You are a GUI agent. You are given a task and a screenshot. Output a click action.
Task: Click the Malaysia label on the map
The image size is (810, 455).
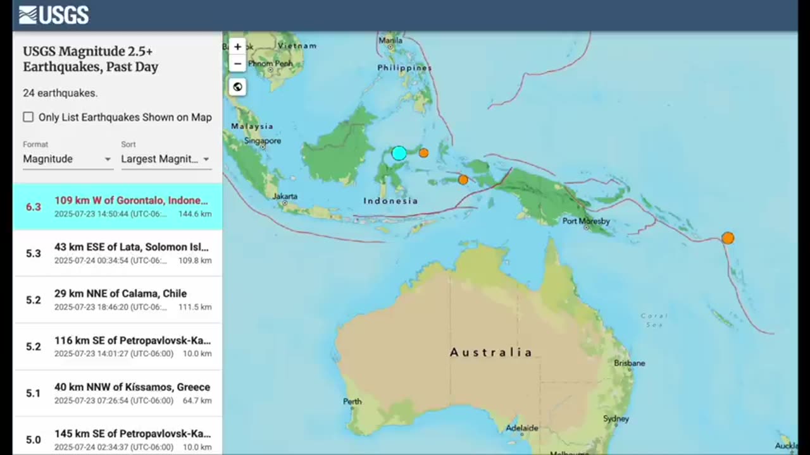tap(252, 126)
